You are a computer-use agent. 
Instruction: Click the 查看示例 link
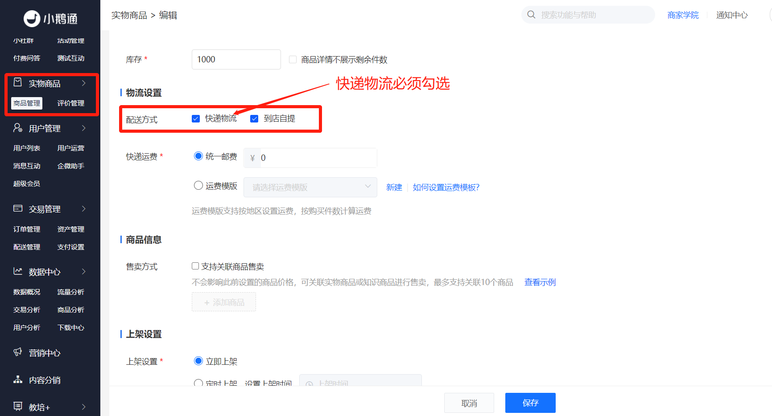tap(540, 282)
